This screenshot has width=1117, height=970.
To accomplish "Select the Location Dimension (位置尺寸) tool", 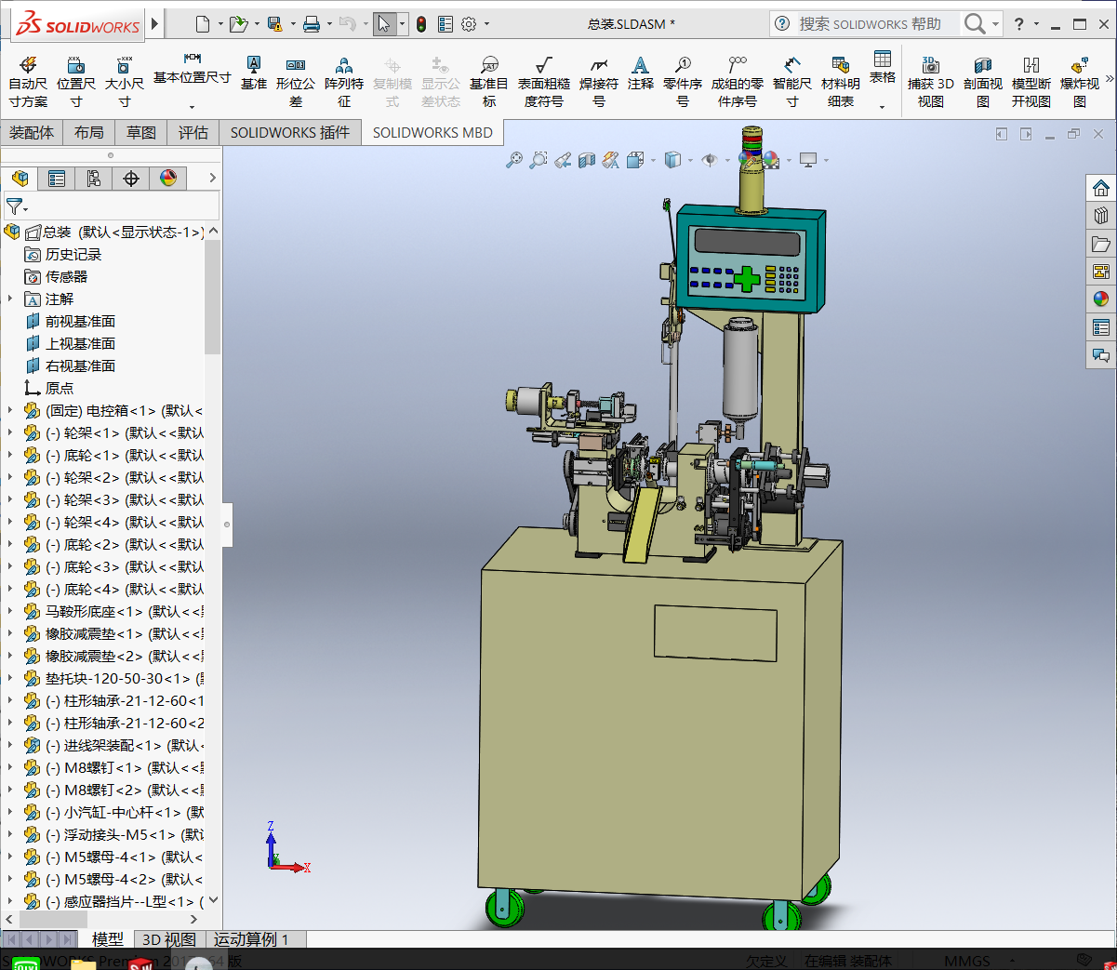I will [76, 82].
